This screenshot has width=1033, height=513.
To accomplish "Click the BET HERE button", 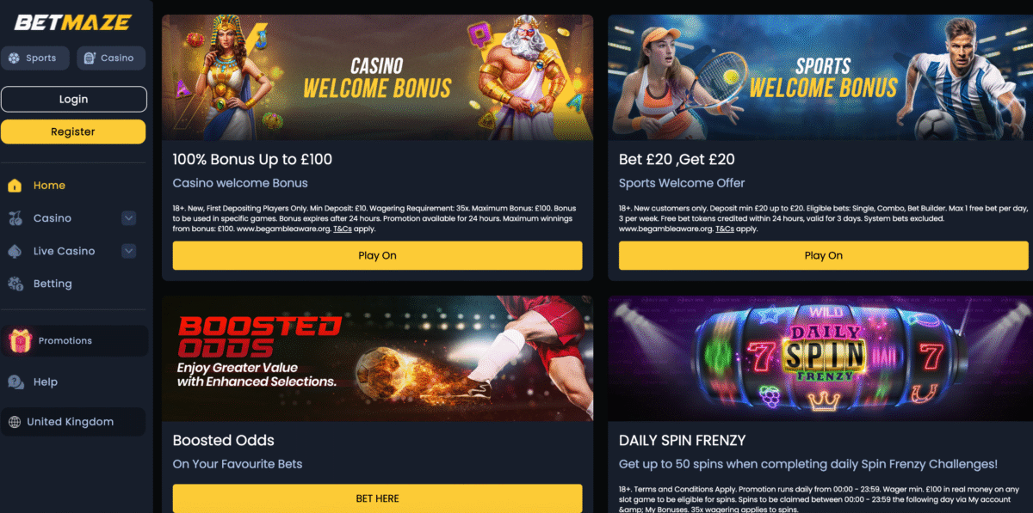I will [377, 498].
